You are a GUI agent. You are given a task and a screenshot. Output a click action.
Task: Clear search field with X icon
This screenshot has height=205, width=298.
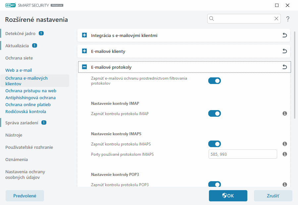[276, 19]
